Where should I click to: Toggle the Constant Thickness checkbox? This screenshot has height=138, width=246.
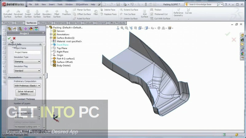(x=15, y=99)
